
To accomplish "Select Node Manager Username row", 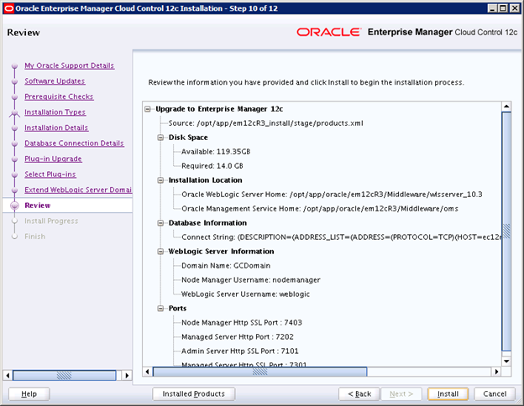I will pos(250,280).
